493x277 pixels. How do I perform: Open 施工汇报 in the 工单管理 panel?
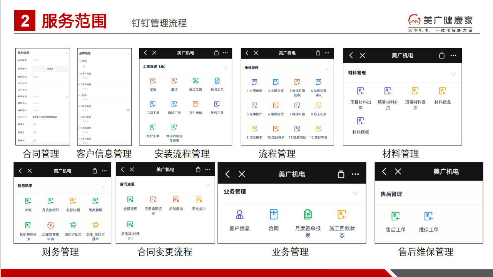(x=196, y=81)
